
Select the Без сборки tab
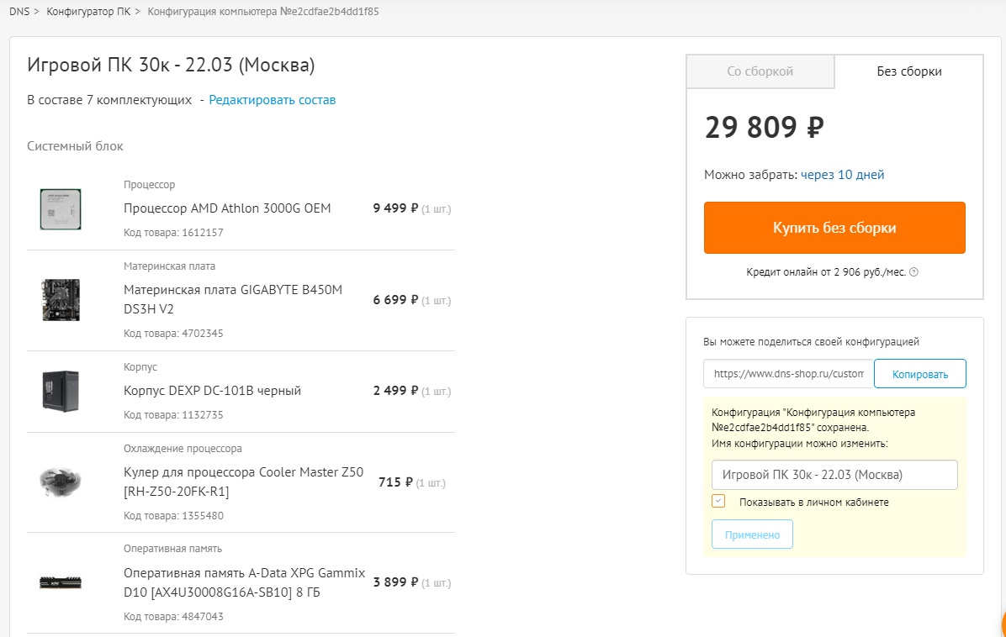click(909, 71)
